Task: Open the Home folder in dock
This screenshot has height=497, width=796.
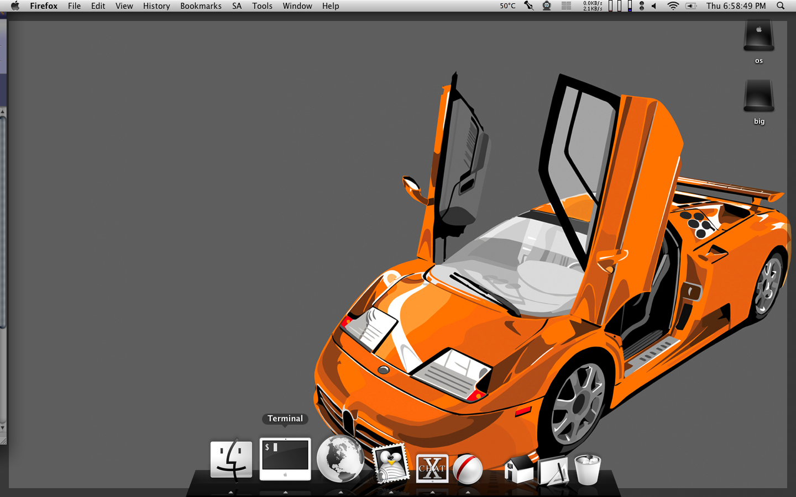Action: [519, 469]
